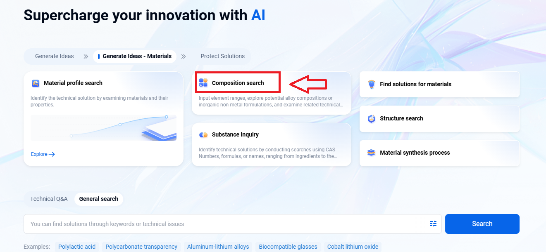This screenshot has width=546, height=252.
Task: Choose Polycarbonate transparency example
Action: (x=141, y=247)
